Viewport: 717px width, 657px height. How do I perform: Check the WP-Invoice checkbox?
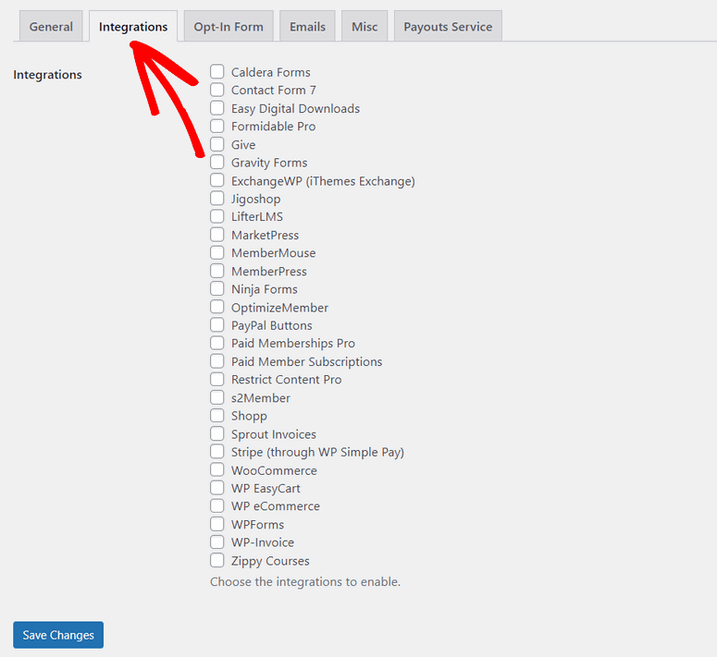click(x=217, y=541)
